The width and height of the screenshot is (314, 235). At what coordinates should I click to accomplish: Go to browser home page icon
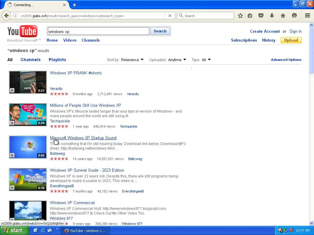pos(283,16)
